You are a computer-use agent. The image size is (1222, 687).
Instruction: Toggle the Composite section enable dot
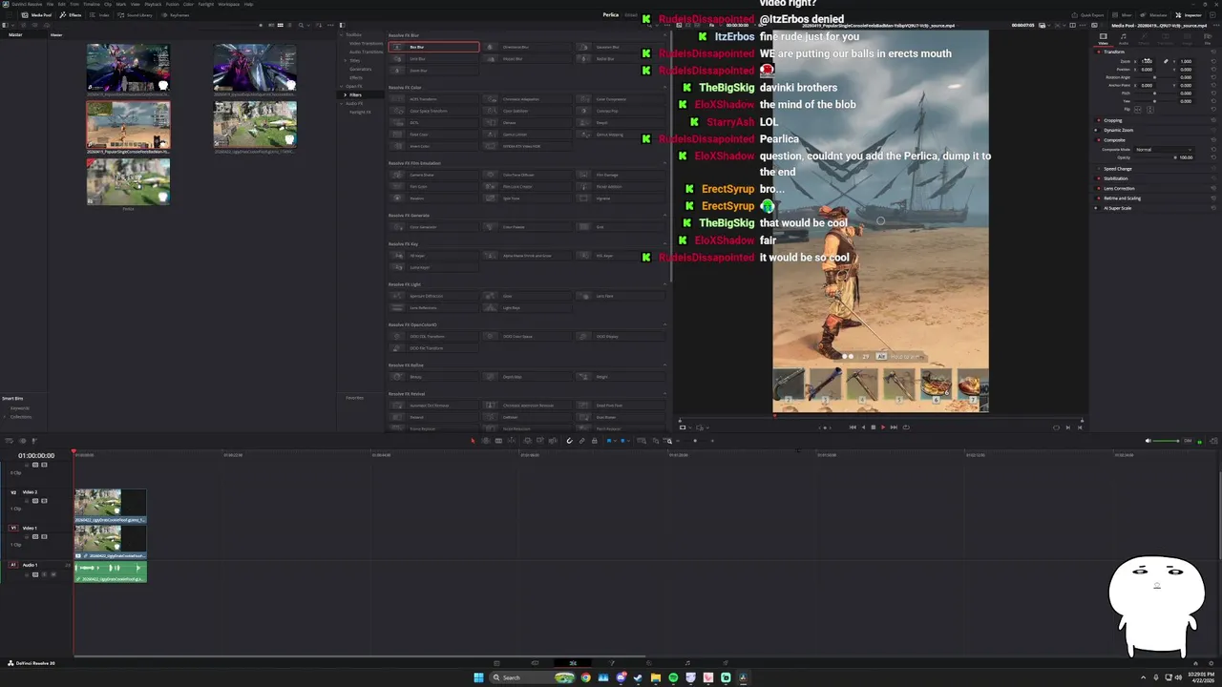[x=1099, y=140]
